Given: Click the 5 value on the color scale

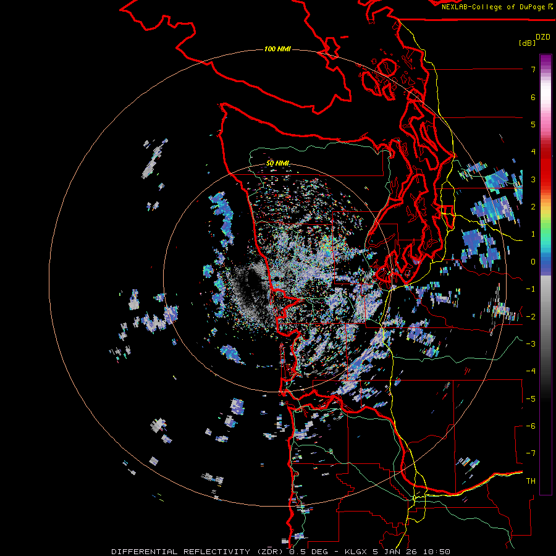Looking at the screenshot, I should coord(533,124).
